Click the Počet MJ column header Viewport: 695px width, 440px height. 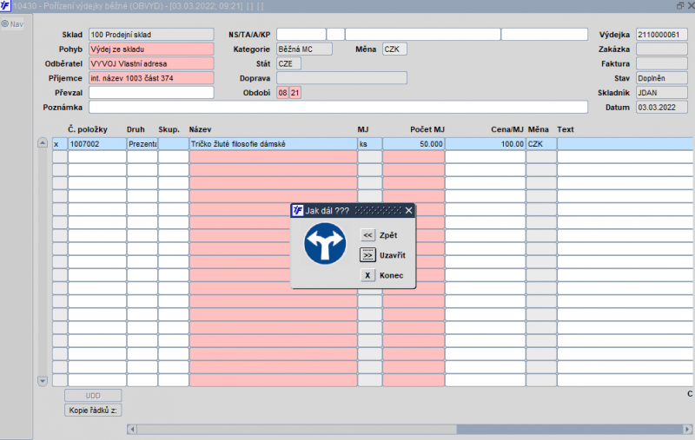pyautogui.click(x=427, y=129)
